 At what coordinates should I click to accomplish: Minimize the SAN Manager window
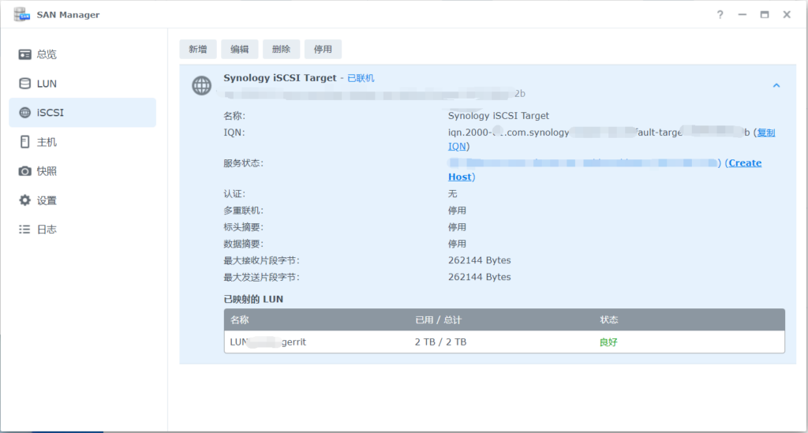[x=742, y=14]
